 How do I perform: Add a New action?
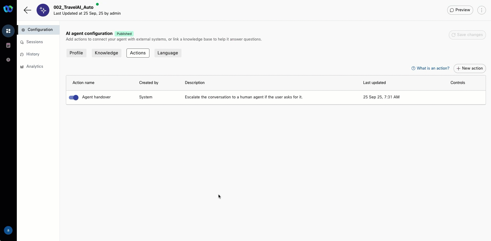(469, 69)
